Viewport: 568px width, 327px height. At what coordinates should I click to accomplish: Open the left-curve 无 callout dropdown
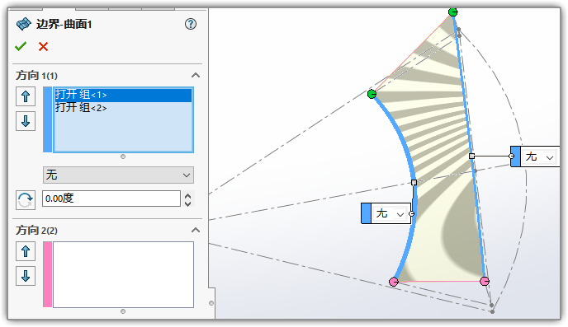pos(390,213)
